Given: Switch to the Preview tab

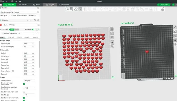Looking at the screenshot, I should tap(23, 5).
